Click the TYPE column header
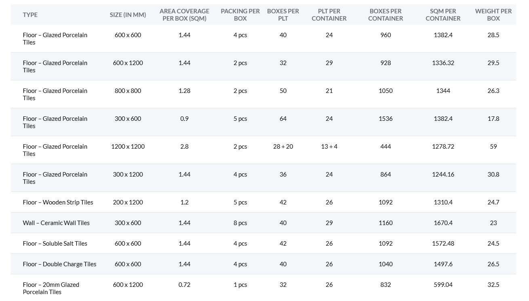529x301 pixels. pyautogui.click(x=30, y=15)
